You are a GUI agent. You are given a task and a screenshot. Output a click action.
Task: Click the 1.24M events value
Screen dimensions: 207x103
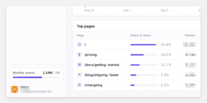47,73
